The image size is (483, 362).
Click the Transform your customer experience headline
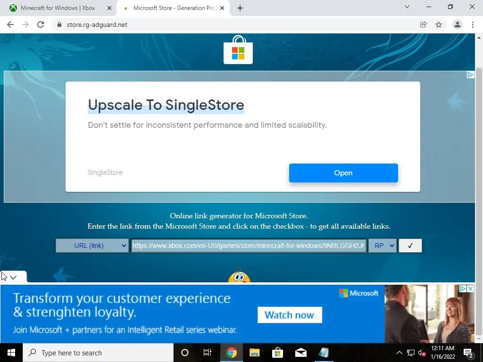[x=121, y=305]
